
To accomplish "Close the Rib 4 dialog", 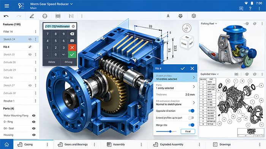I will (192, 68).
